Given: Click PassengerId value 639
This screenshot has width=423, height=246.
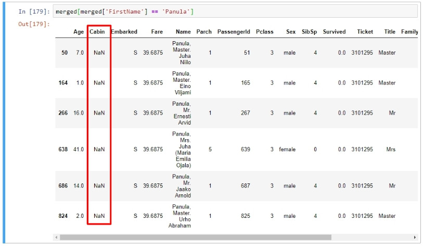Looking at the screenshot, I should pyautogui.click(x=246, y=149).
